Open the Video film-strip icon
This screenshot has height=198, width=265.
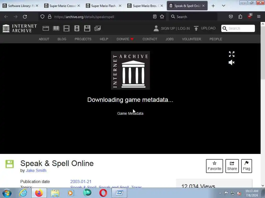click(67, 28)
